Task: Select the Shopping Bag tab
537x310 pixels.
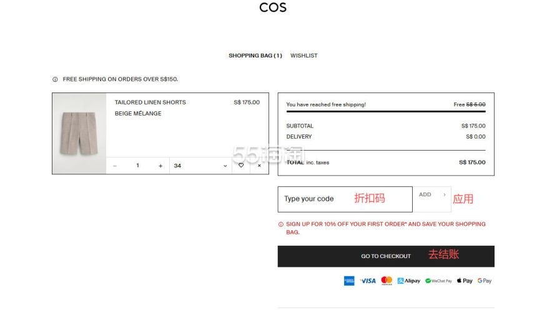Action: pos(255,56)
